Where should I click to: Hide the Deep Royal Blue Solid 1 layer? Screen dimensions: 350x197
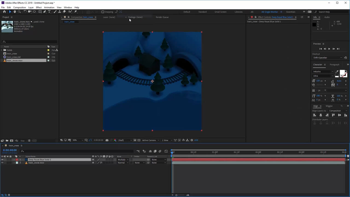point(2,160)
